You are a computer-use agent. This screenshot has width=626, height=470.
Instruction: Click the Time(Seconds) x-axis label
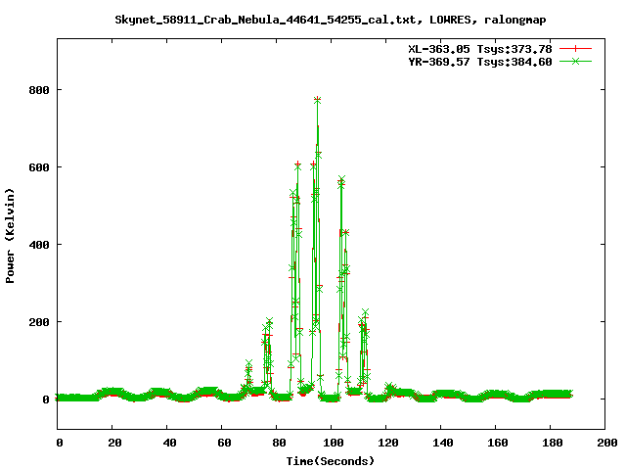click(331, 461)
